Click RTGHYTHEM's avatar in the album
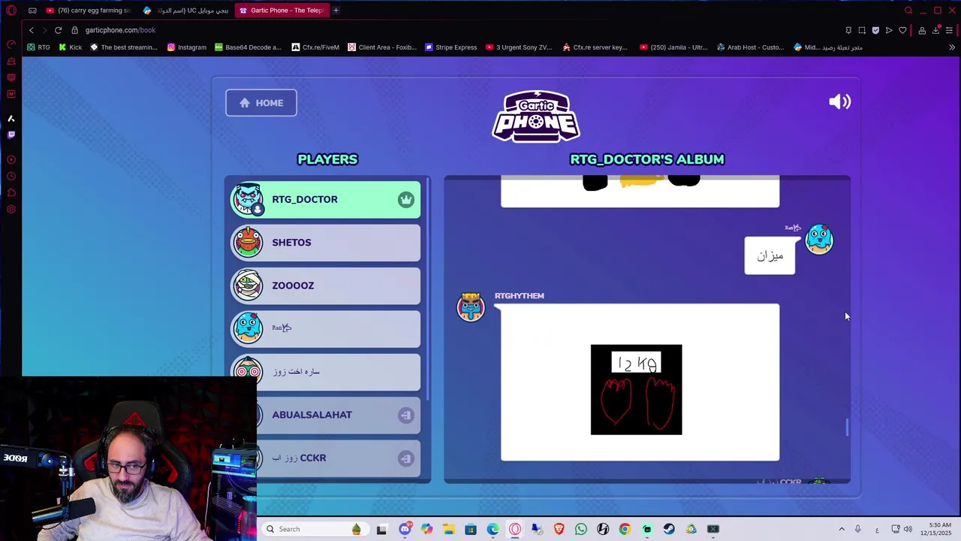This screenshot has width=961, height=541. point(471,307)
